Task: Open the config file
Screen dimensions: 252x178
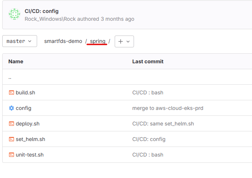Action: tap(23, 108)
